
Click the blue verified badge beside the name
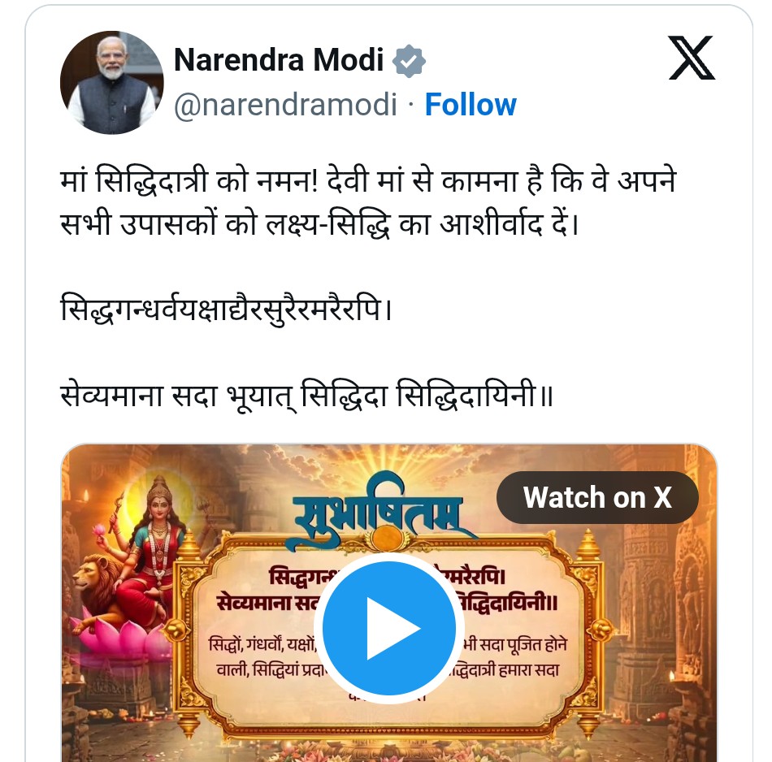tap(410, 61)
